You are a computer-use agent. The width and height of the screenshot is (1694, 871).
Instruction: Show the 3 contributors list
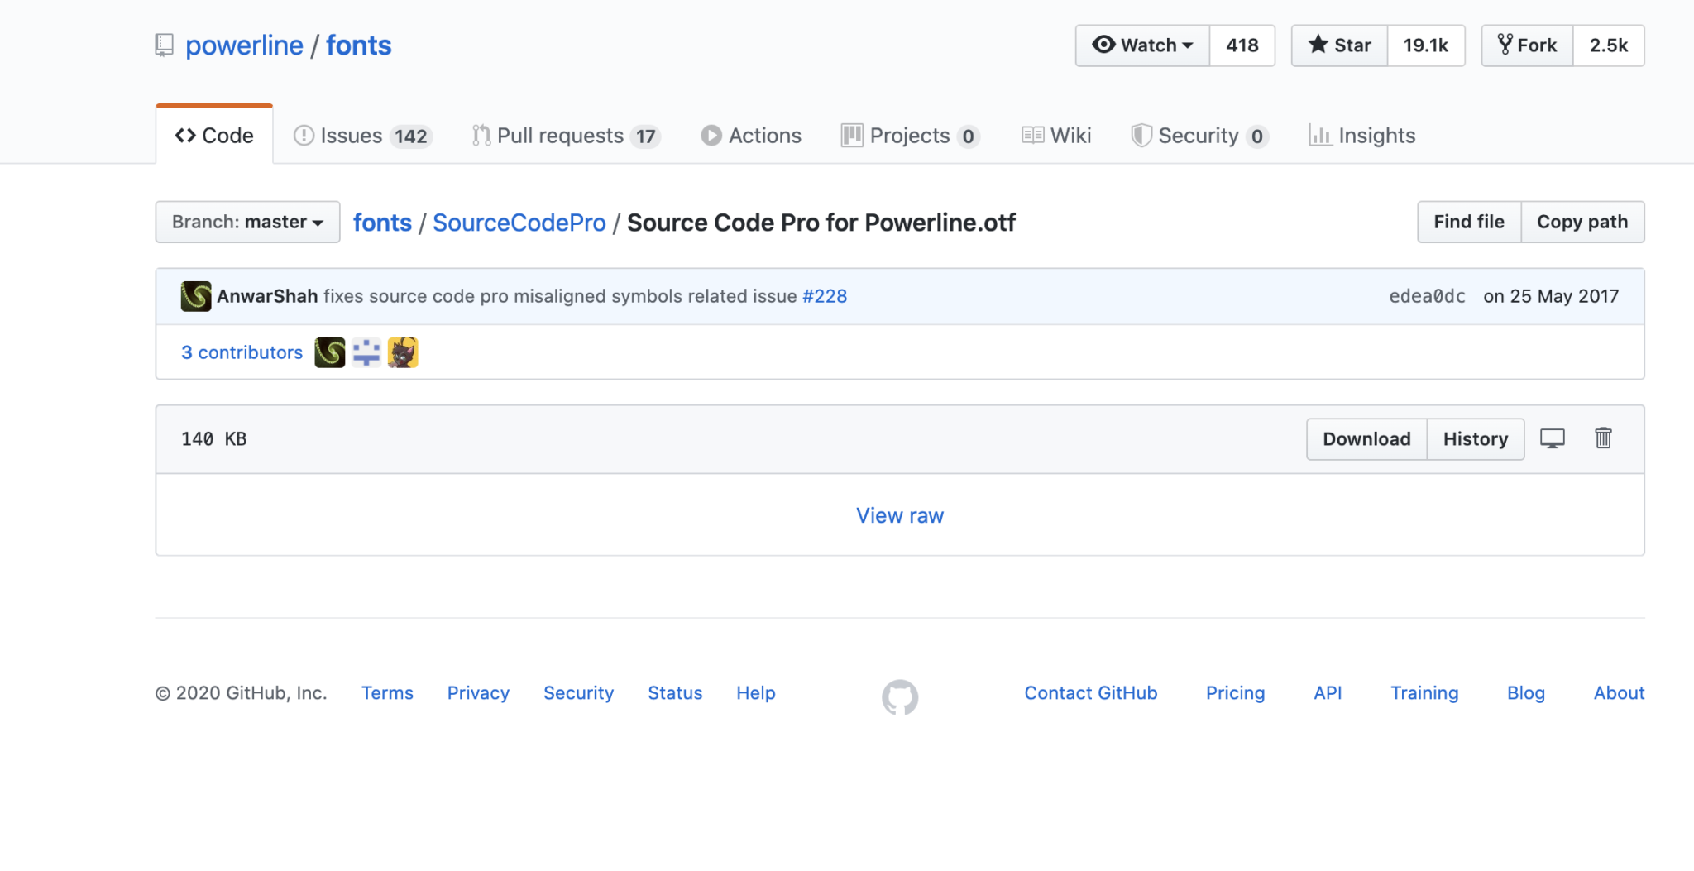click(x=242, y=352)
